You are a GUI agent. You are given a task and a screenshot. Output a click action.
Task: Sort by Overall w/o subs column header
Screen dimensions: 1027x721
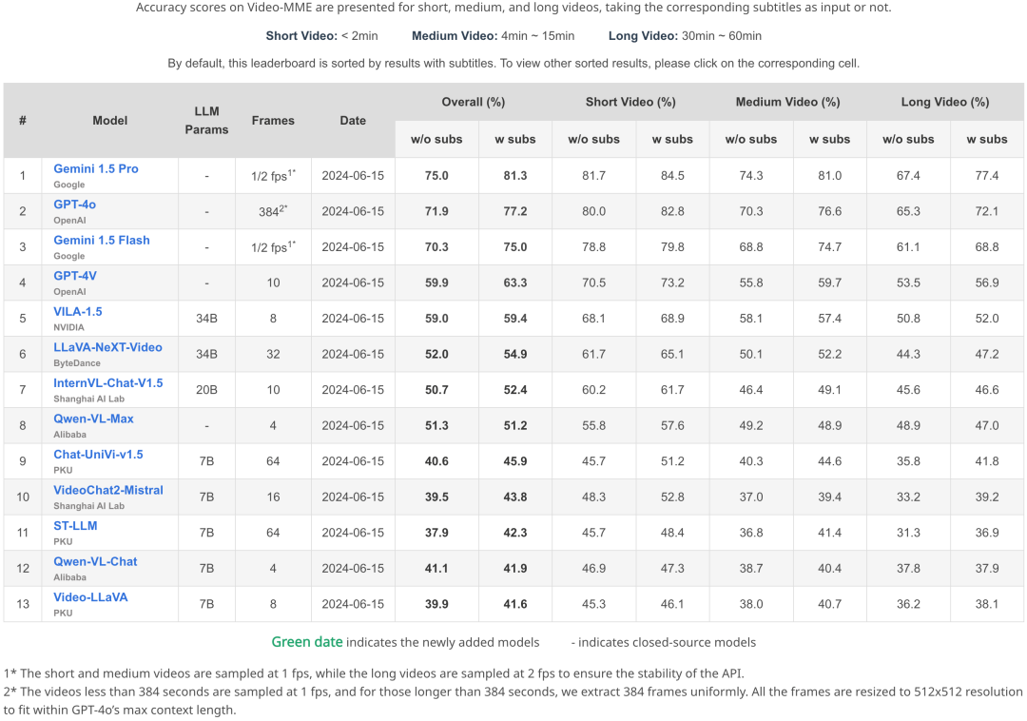coord(436,139)
